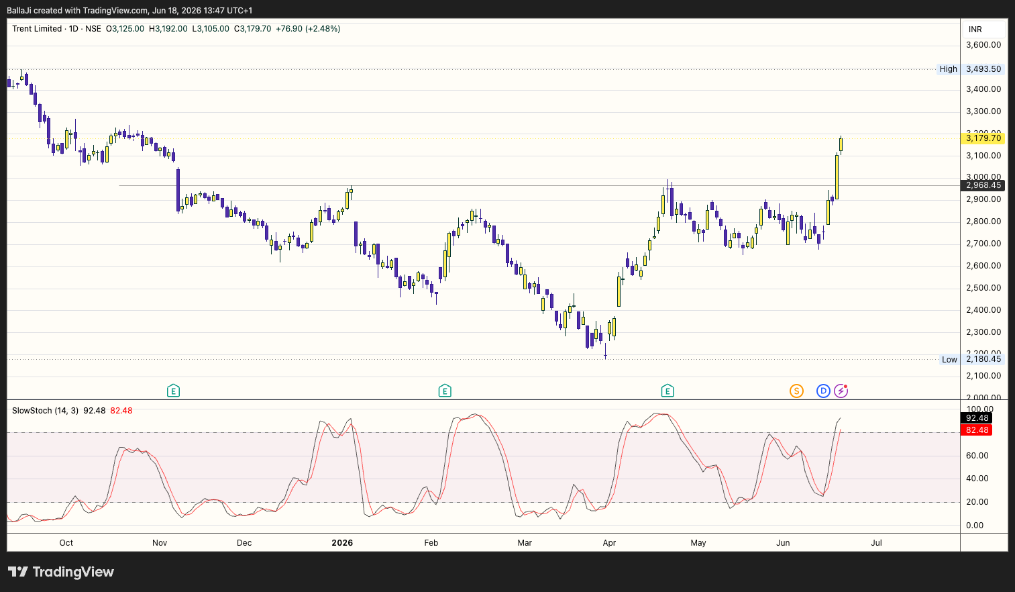Click the 2,500.00 price axis label
1015x592 pixels.
click(983, 288)
